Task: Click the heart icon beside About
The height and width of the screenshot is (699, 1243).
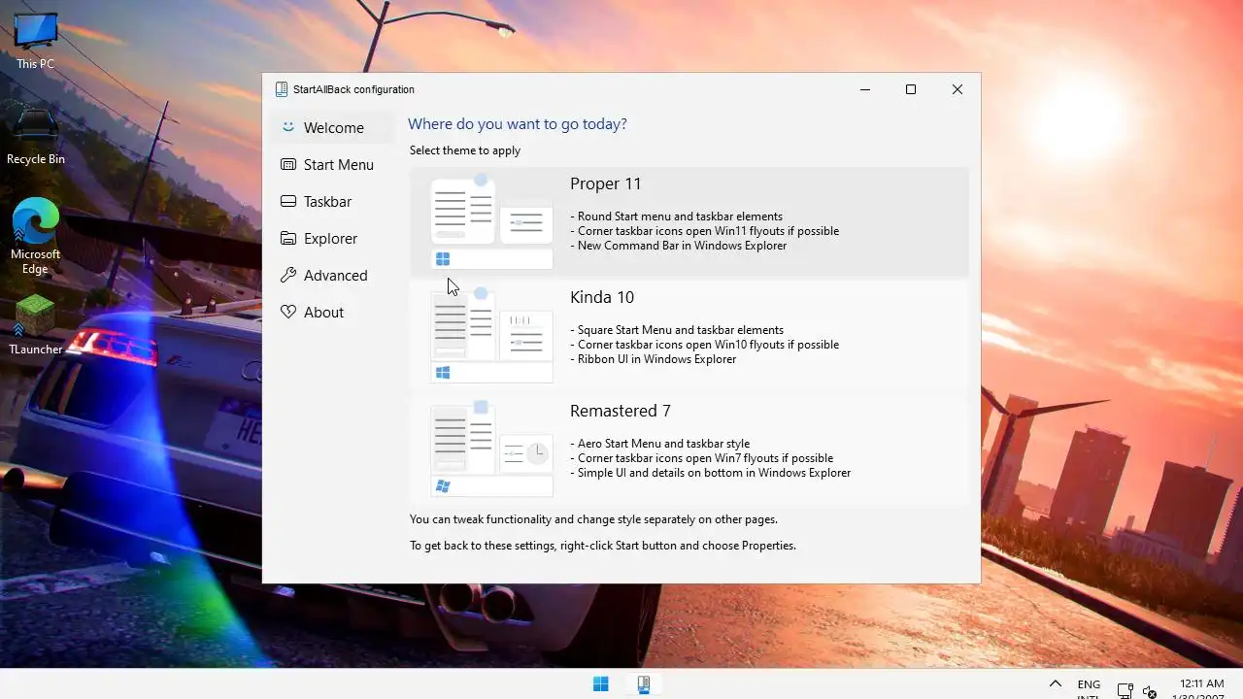Action: [x=287, y=312]
